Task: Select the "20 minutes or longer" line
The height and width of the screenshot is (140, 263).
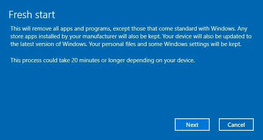Action: tap(102, 60)
